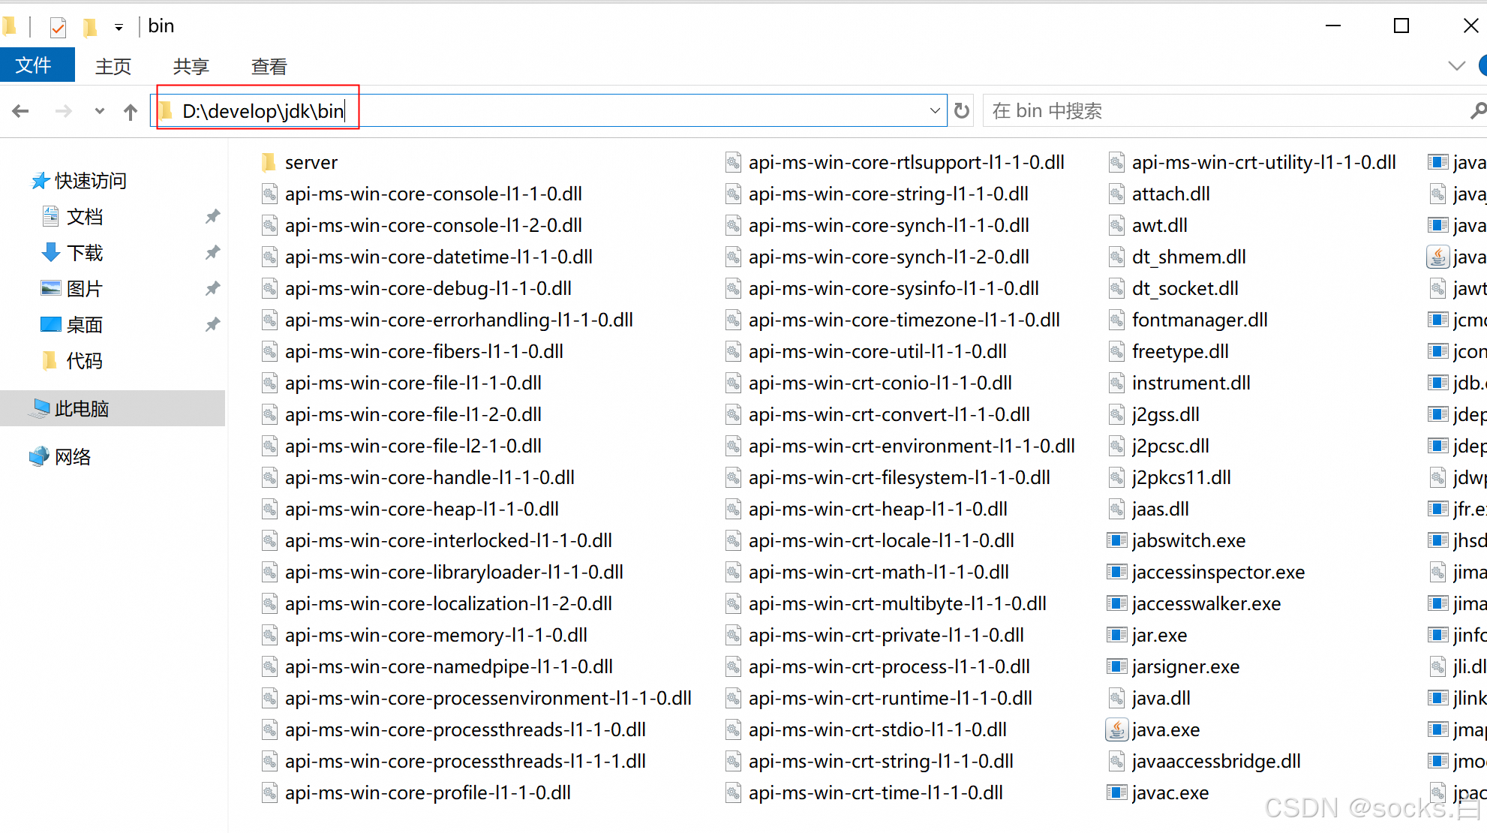Select api-ms-win-core-datetime-l1-1-0.dll

[x=439, y=257]
